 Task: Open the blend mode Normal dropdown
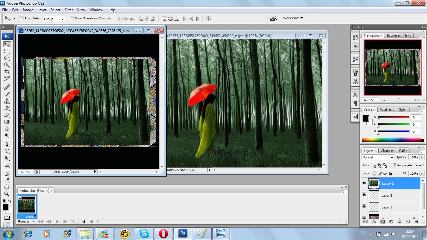coord(378,157)
